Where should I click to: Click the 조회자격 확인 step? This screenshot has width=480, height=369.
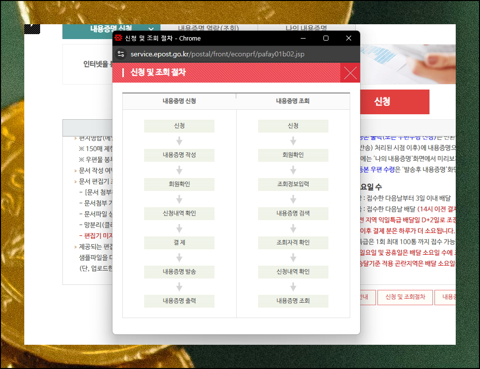coord(293,243)
